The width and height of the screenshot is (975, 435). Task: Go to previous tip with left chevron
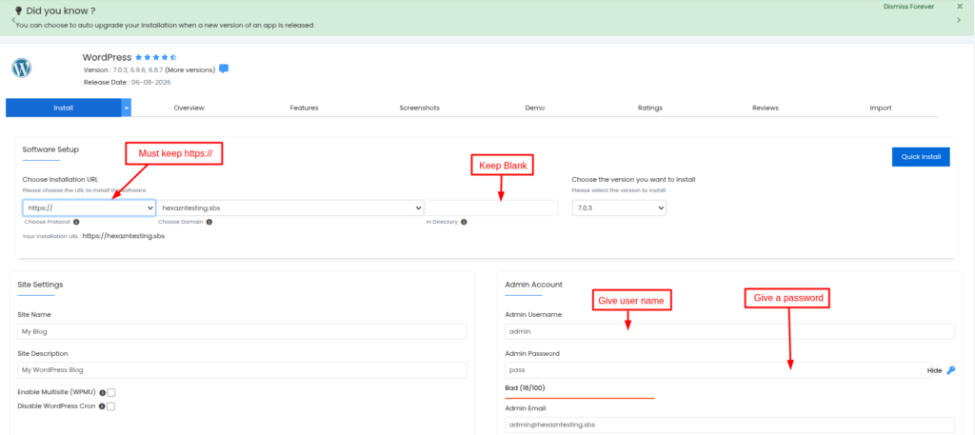point(13,20)
